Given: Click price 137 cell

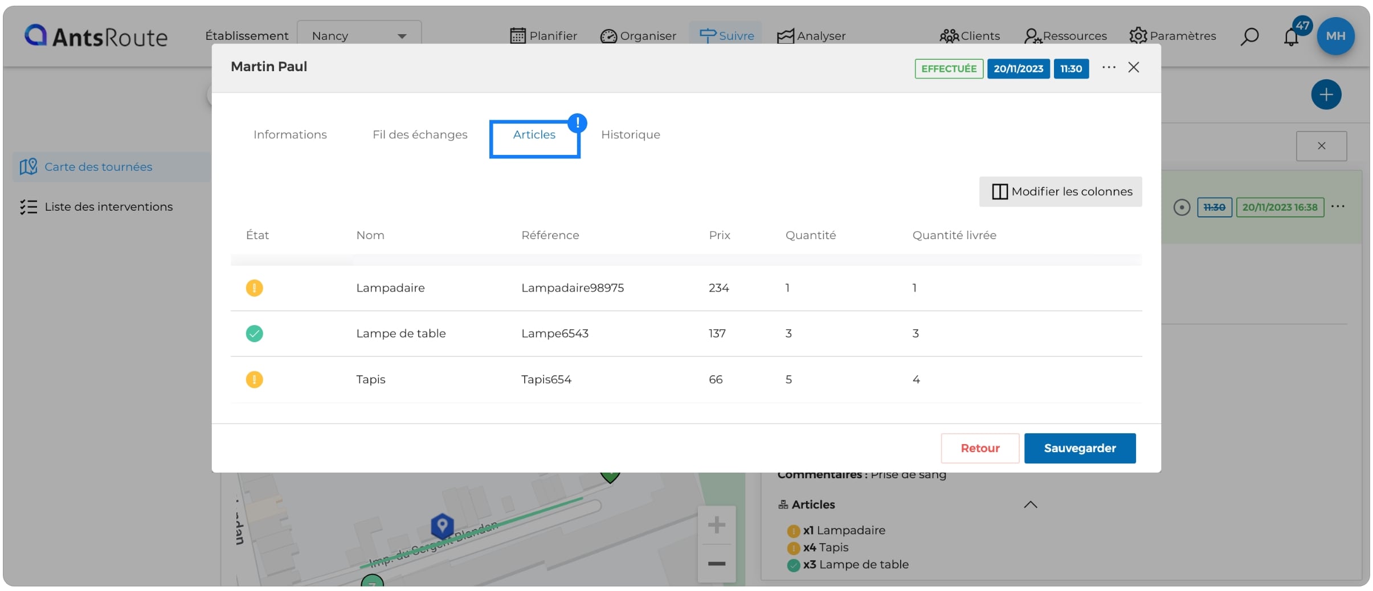Looking at the screenshot, I should [717, 334].
